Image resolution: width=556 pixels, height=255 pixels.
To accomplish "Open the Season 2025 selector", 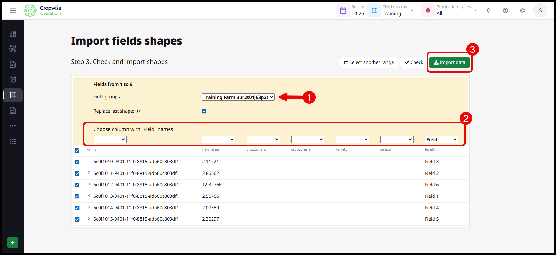I will (351, 10).
